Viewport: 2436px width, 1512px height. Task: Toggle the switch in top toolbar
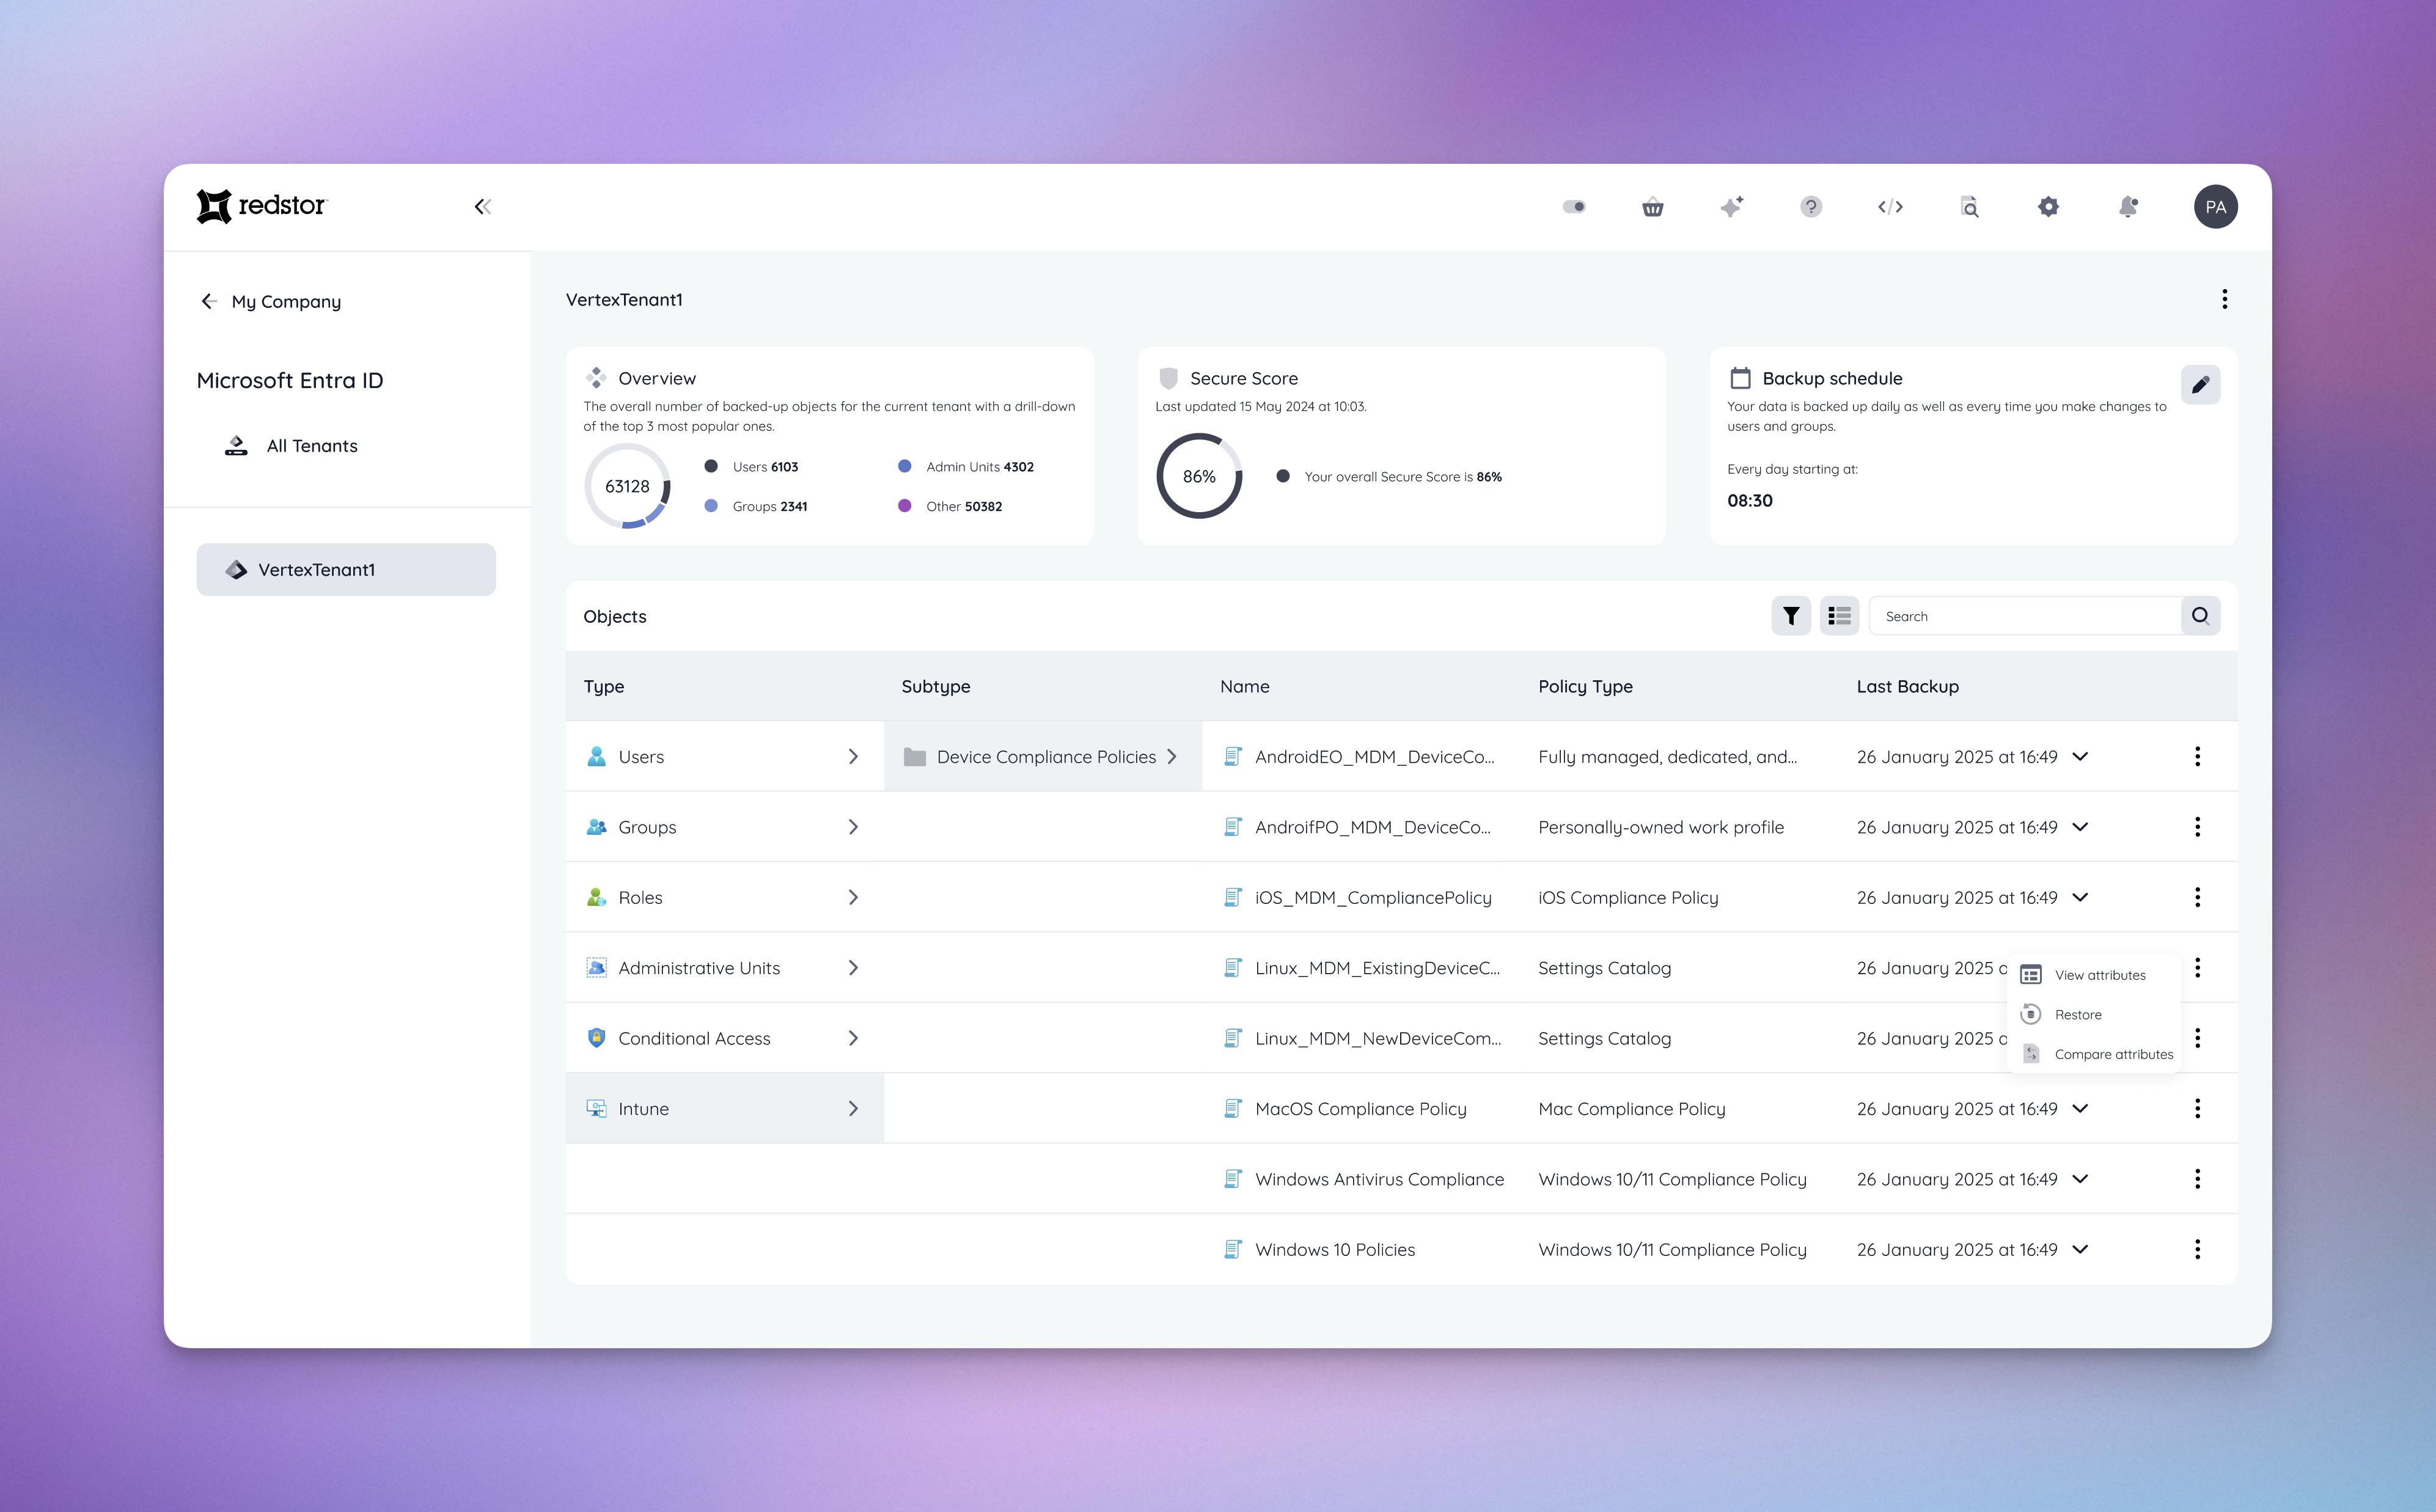pyautogui.click(x=1574, y=207)
